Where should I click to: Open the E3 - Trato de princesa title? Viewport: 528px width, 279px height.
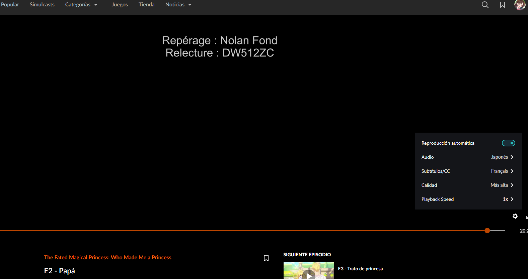360,269
